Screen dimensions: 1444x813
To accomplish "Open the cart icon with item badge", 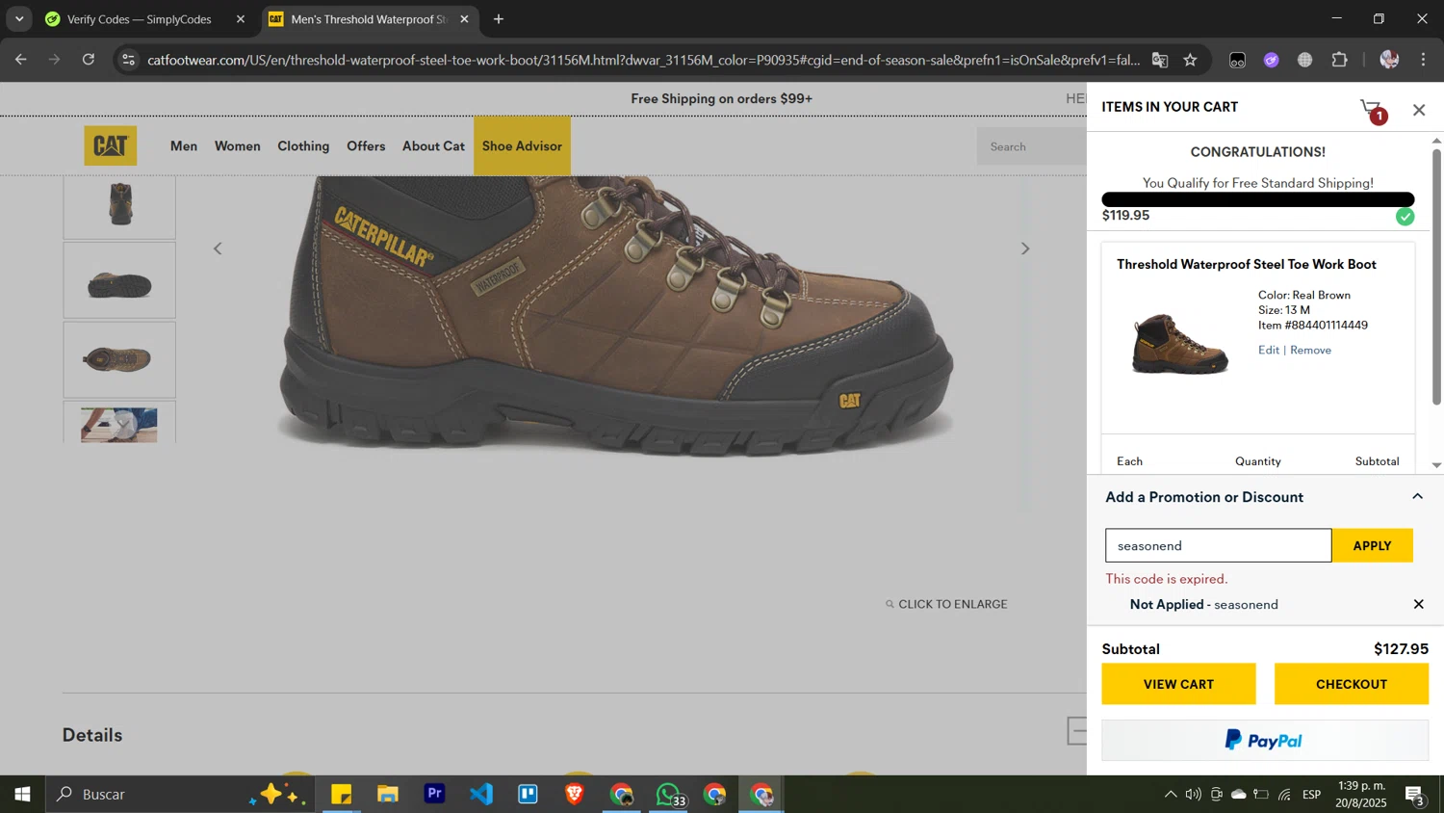I will 1374,111.
